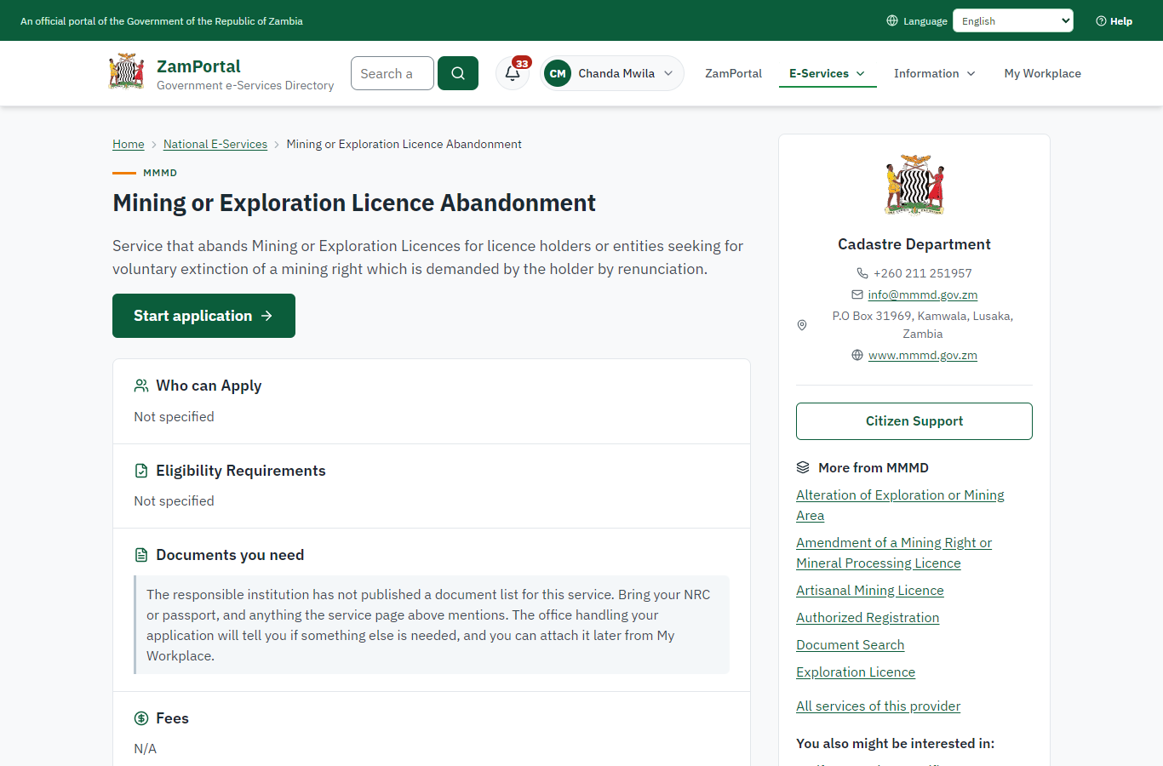Click the Cadastre Department emblem image
The height and width of the screenshot is (766, 1163).
pos(914,185)
